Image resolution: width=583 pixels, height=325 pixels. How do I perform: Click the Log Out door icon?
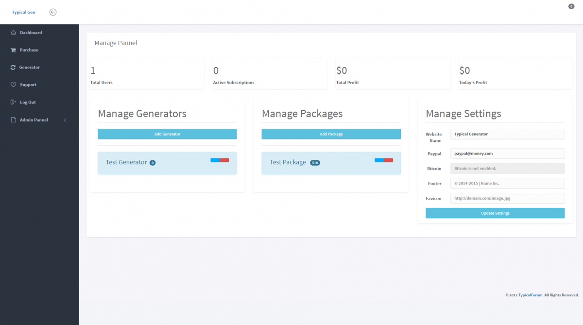point(13,103)
